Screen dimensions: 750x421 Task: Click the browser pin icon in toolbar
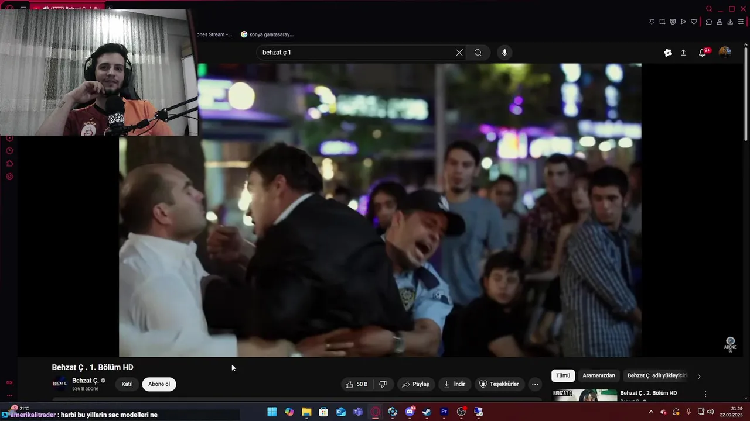click(652, 22)
